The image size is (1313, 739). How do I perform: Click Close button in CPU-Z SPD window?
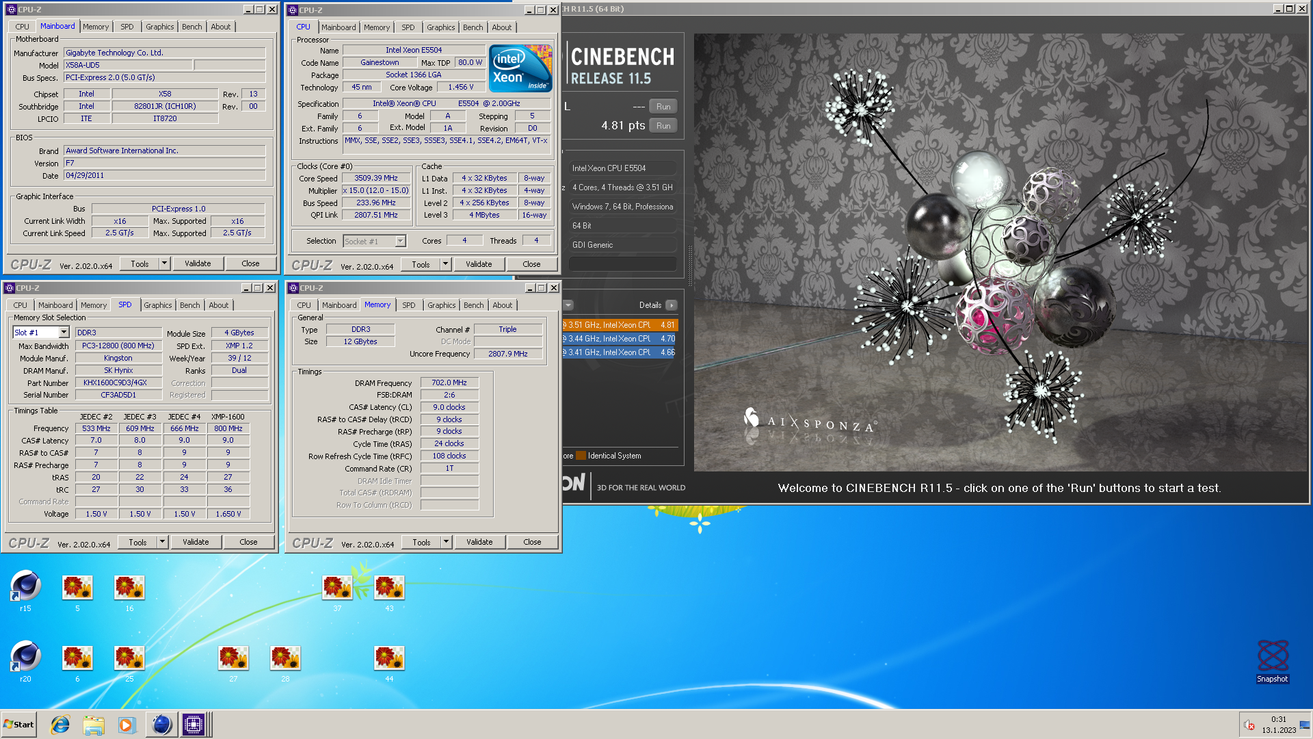point(248,542)
